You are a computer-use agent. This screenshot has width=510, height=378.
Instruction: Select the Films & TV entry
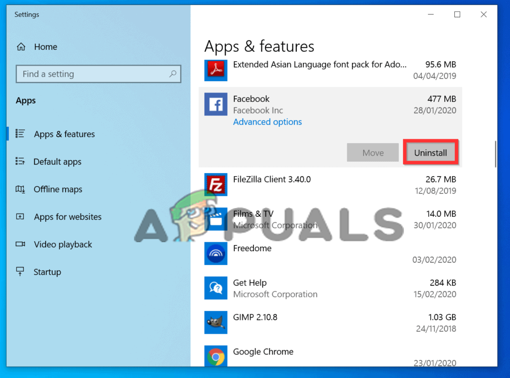click(330, 219)
